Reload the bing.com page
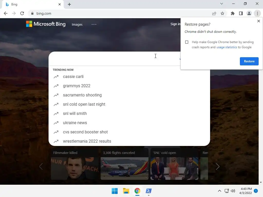This screenshot has width=263, height=197. click(x=22, y=13)
